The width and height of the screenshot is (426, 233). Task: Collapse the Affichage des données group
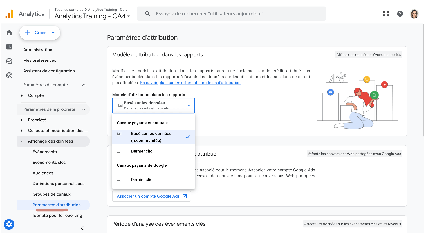click(22, 141)
